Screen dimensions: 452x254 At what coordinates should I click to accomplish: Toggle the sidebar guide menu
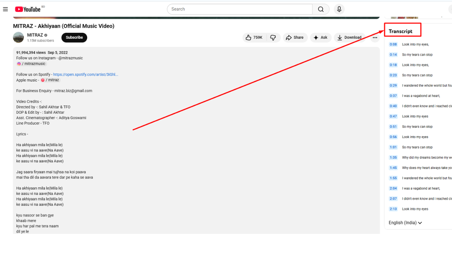point(5,9)
